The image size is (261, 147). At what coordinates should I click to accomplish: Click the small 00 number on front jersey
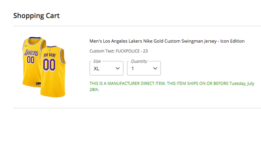(30, 60)
